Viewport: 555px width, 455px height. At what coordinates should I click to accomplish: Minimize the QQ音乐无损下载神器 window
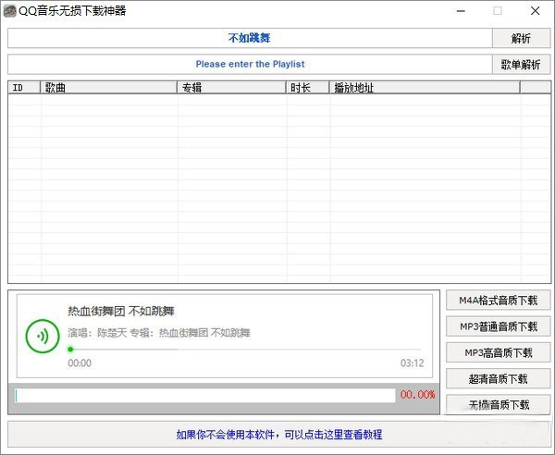[461, 11]
